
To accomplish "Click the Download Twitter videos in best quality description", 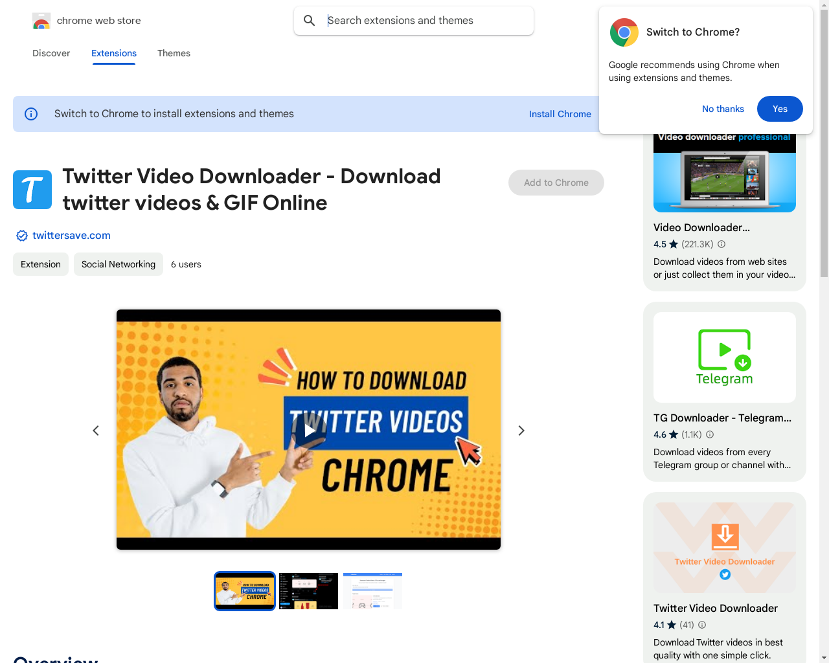I will 718,649.
